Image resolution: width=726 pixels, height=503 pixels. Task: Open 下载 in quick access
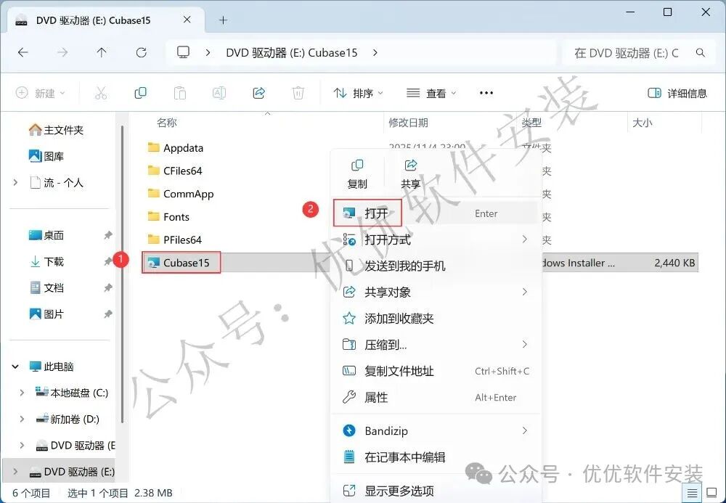(x=46, y=261)
